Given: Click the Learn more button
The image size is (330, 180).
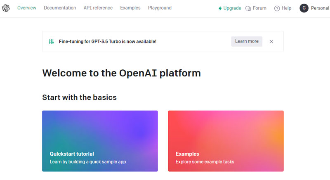Looking at the screenshot, I should 247,41.
